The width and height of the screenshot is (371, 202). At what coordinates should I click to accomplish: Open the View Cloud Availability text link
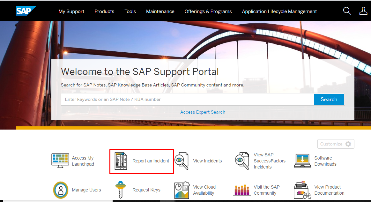tap(204, 190)
